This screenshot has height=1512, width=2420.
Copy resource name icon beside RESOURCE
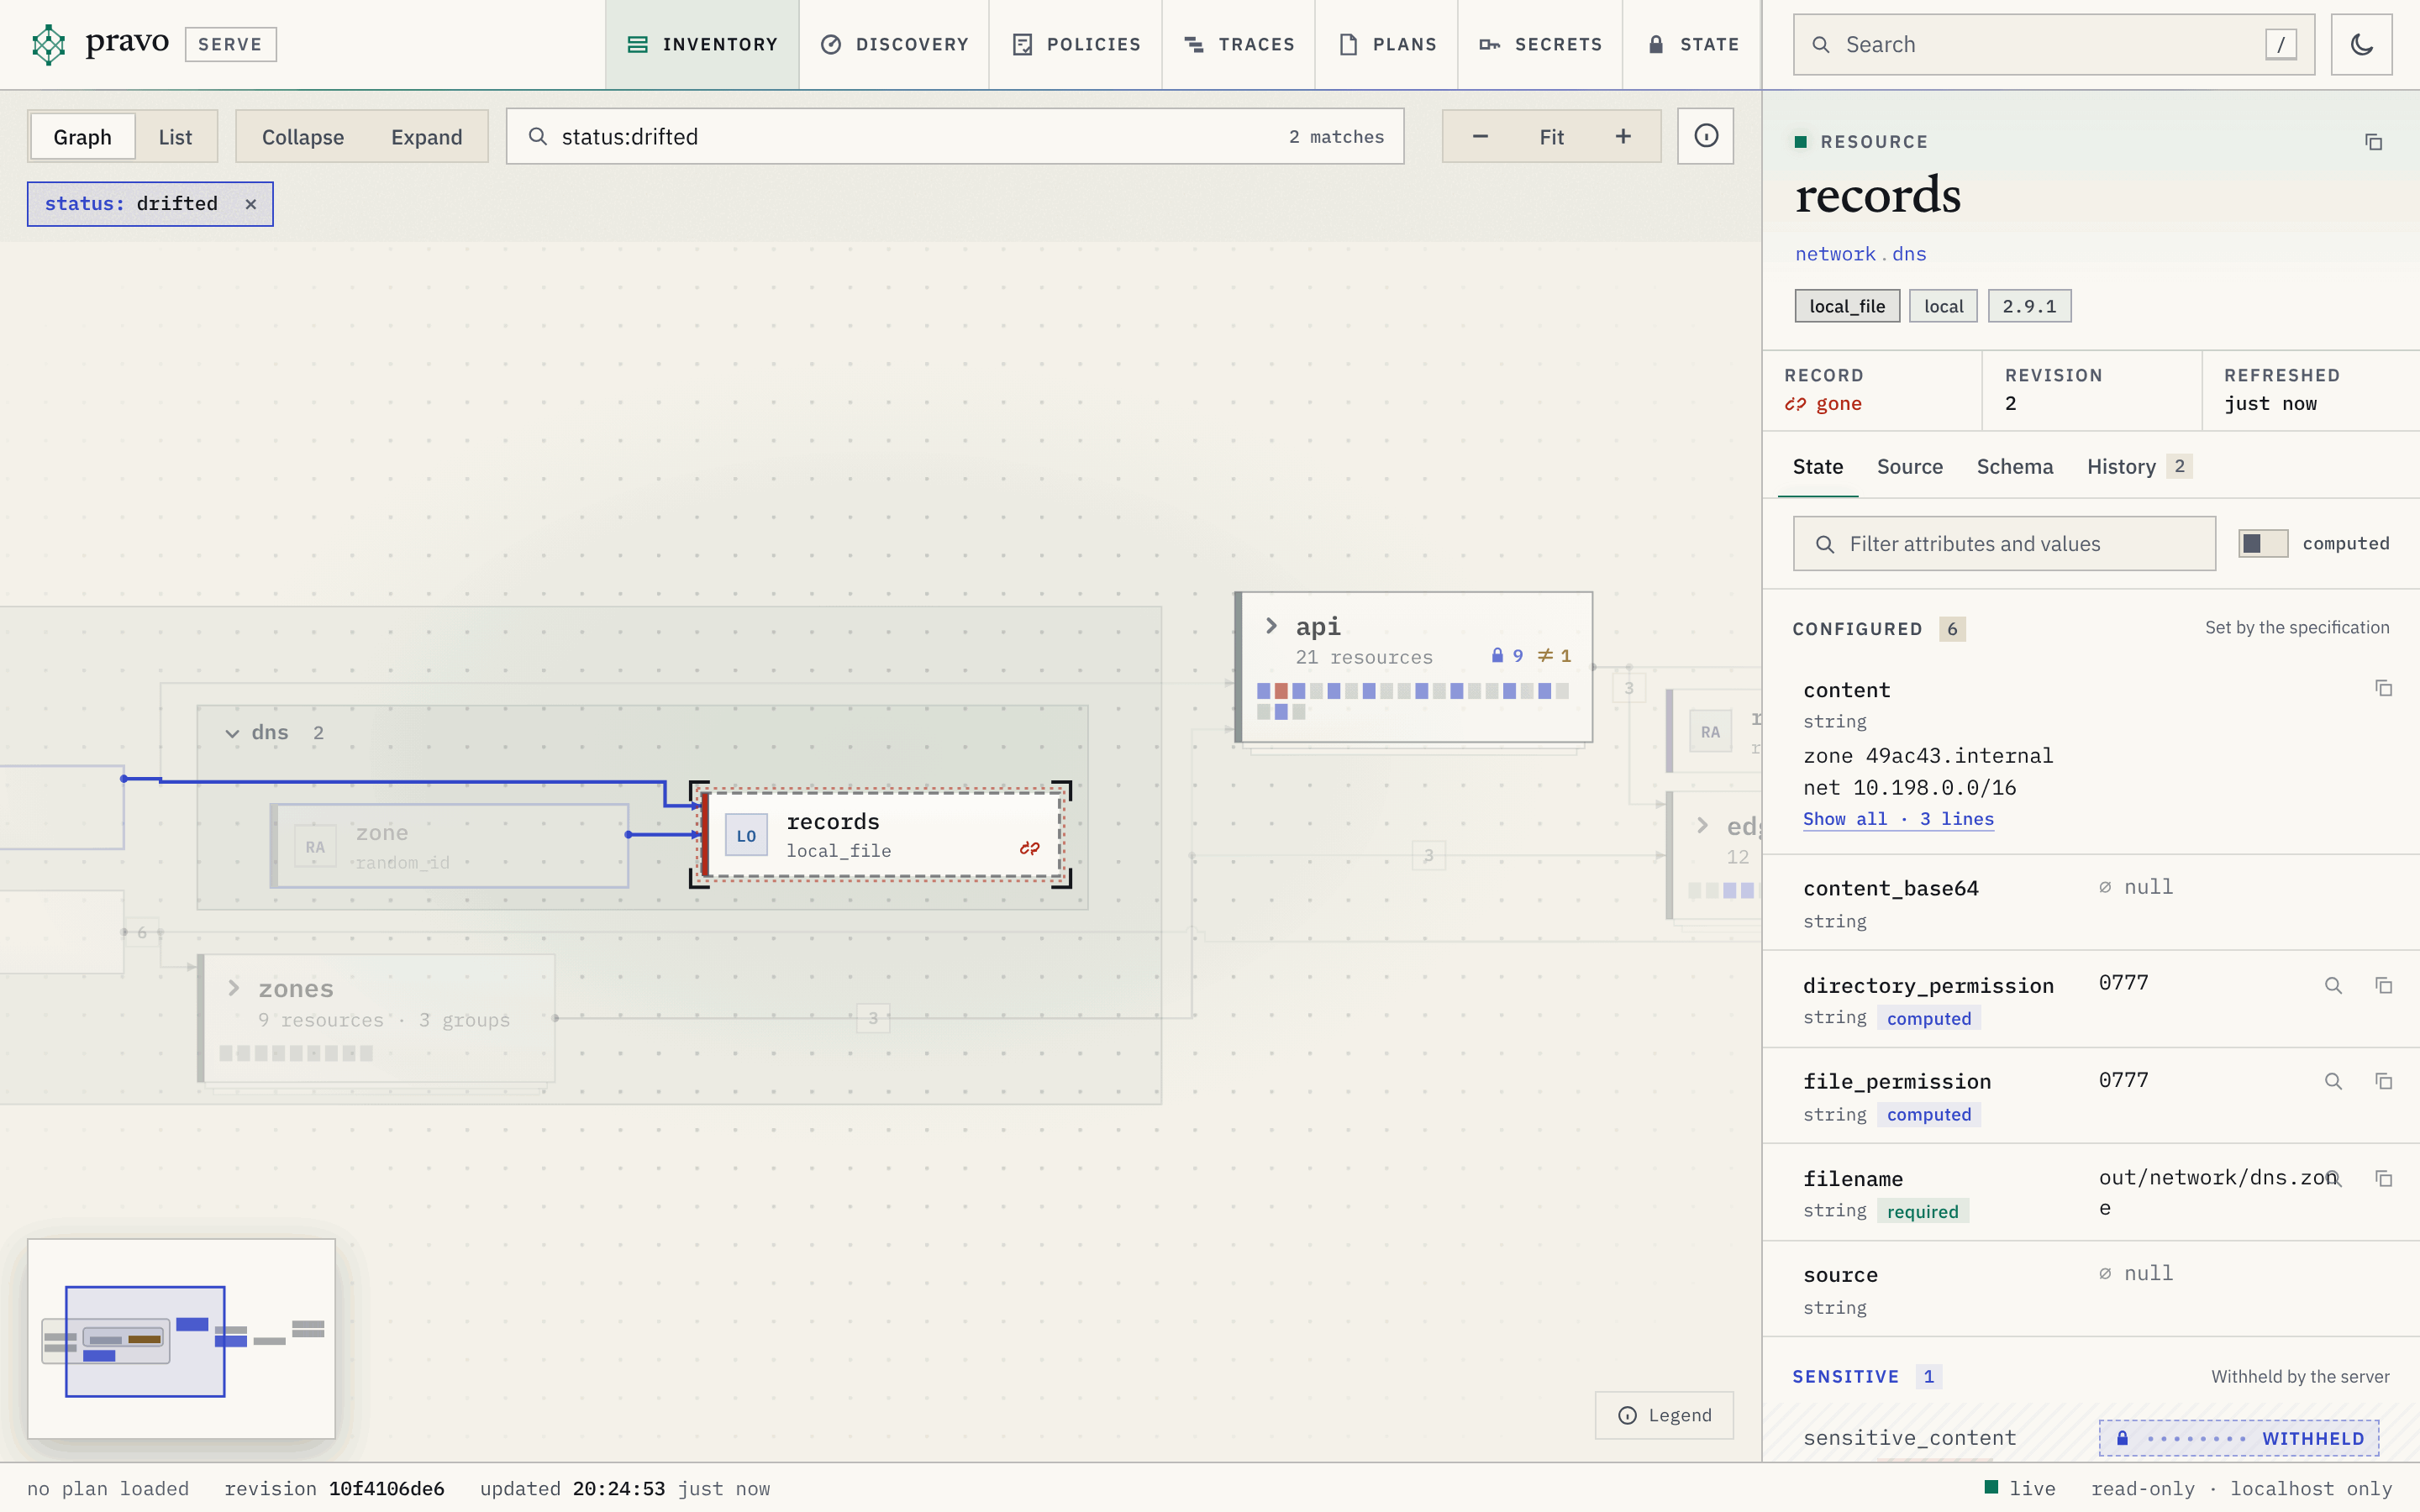[2373, 142]
